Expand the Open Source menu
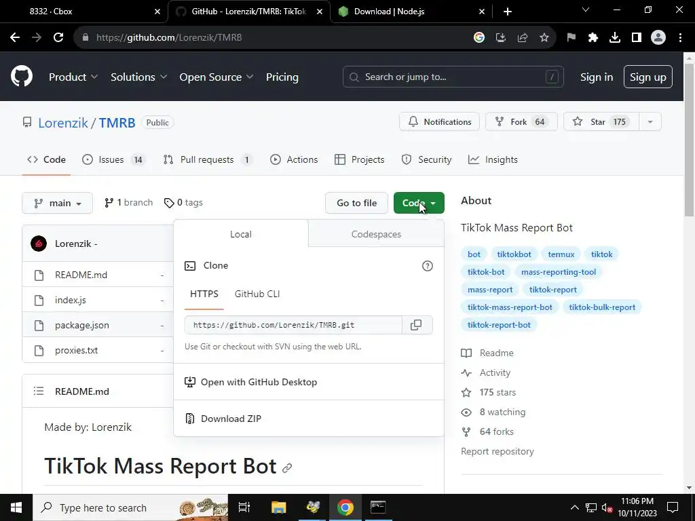The width and height of the screenshot is (695, 521). (x=217, y=77)
